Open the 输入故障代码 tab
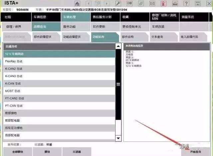The height and width of the screenshot is (156, 213). tap(193, 37)
